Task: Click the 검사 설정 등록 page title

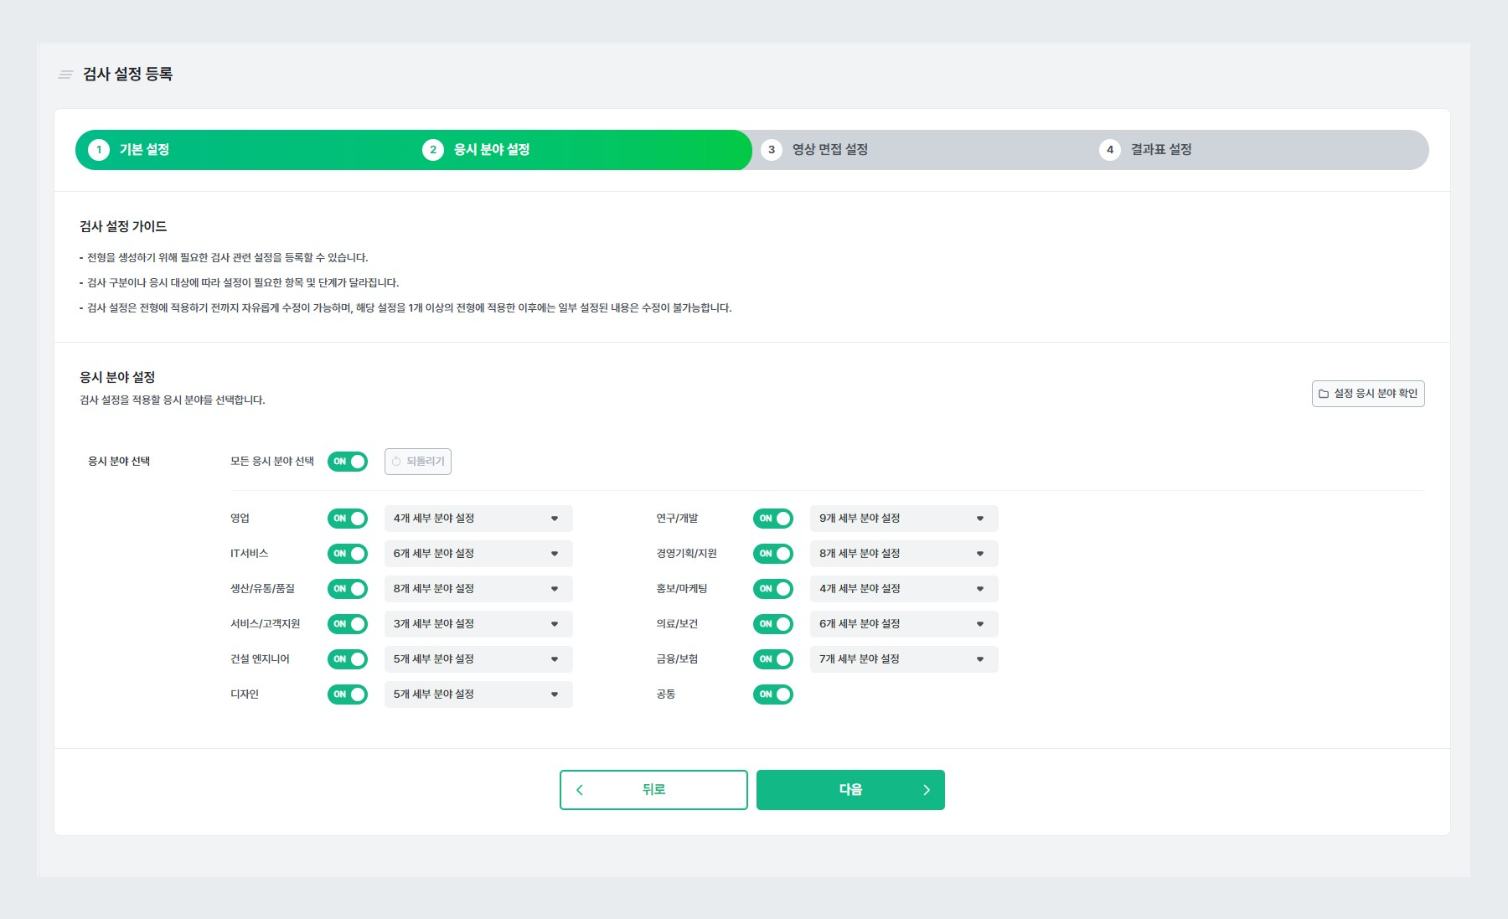Action: (127, 75)
